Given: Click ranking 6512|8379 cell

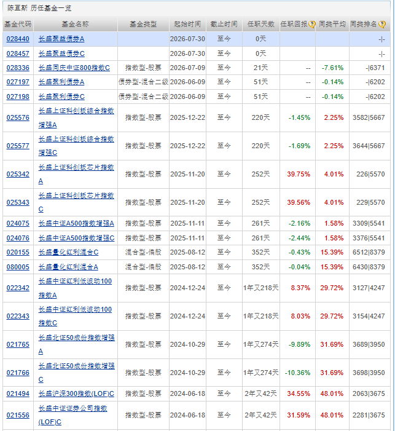Looking at the screenshot, I should [369, 252].
